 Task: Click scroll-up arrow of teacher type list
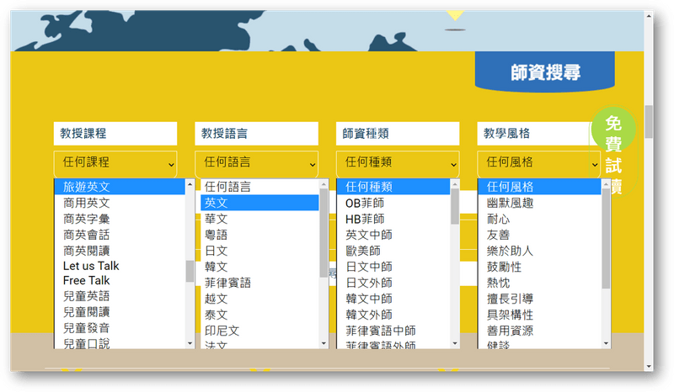[x=455, y=184]
